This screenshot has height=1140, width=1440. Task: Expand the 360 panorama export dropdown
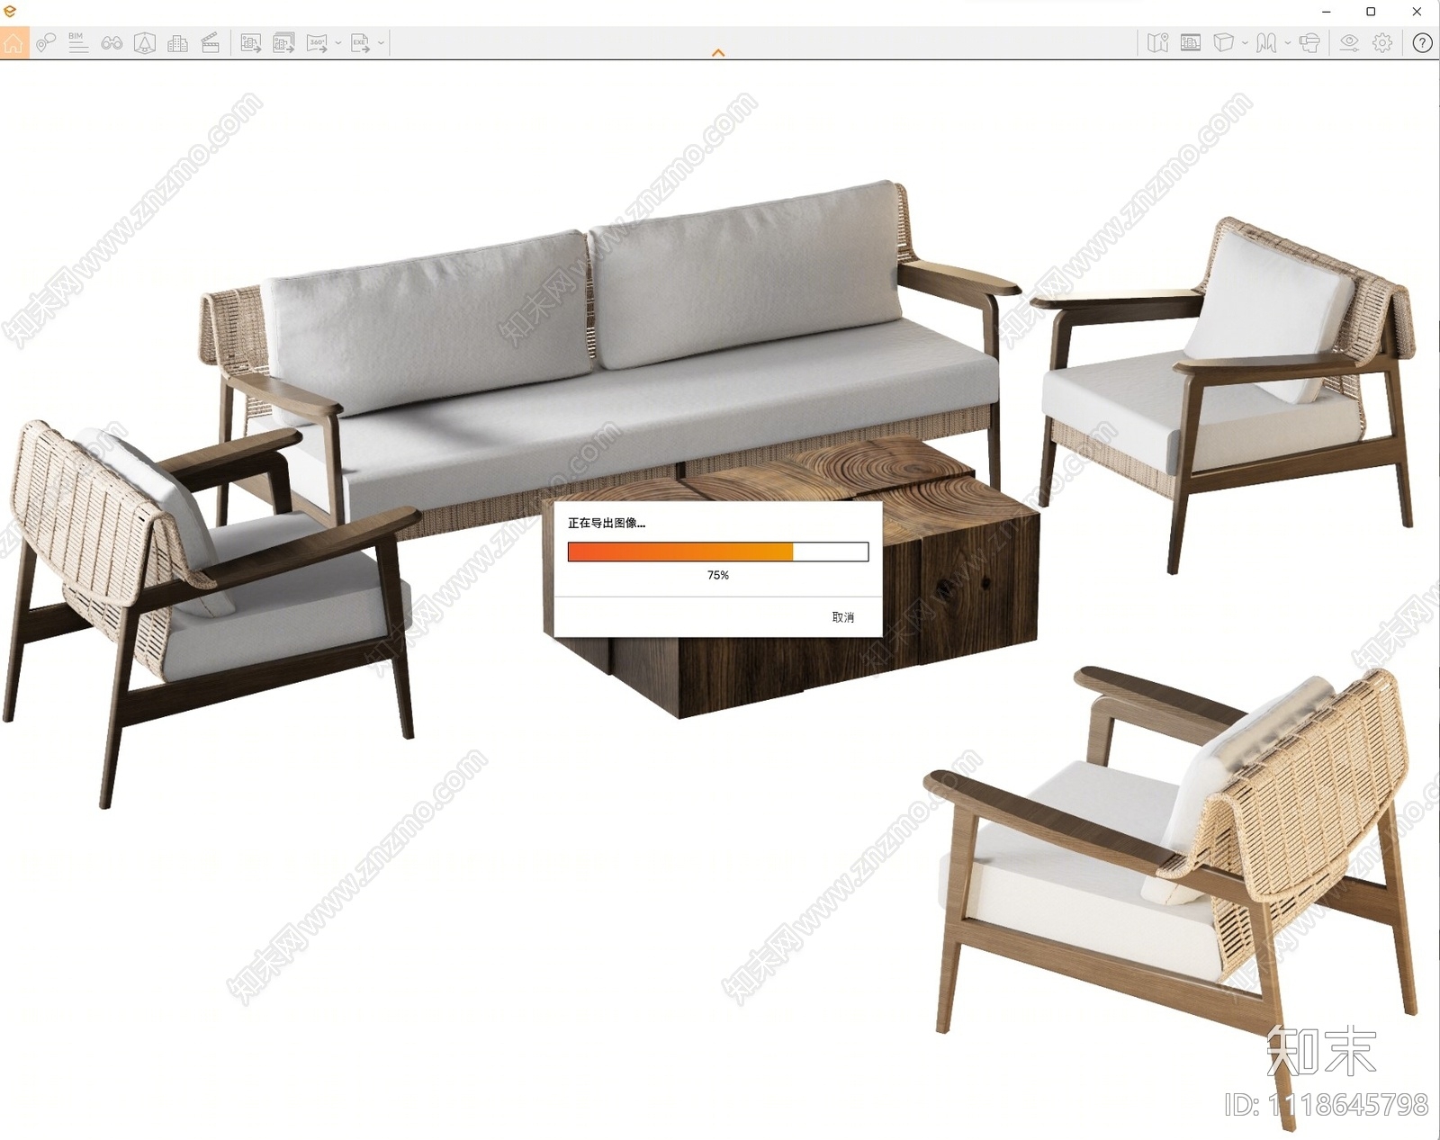click(x=338, y=42)
